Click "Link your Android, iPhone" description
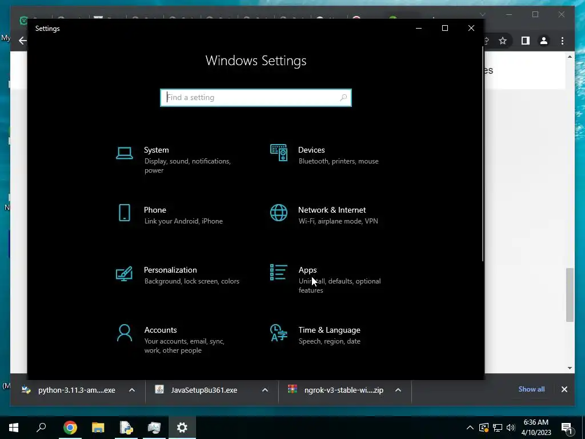This screenshot has width=585, height=439. click(183, 221)
